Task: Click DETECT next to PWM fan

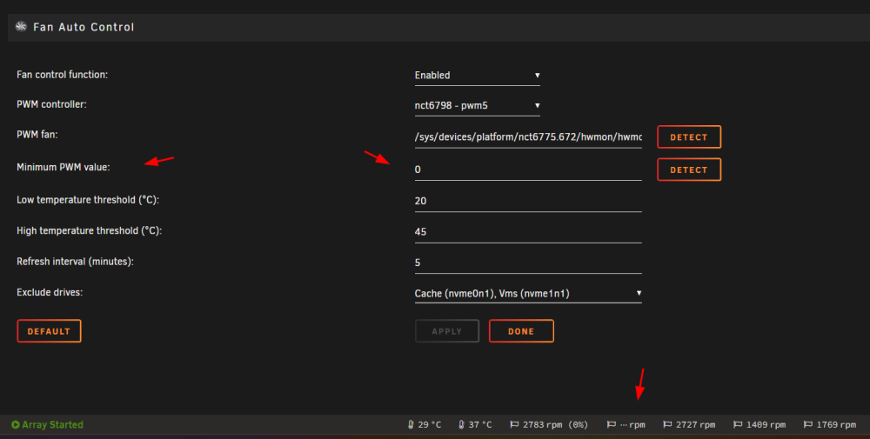Action: (689, 136)
